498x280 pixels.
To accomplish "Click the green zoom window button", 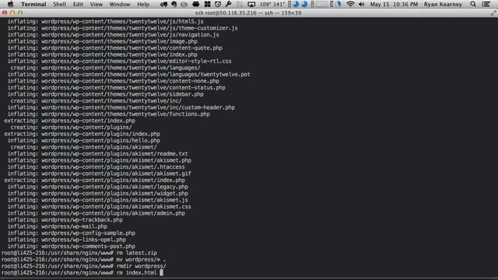I will (20, 13).
